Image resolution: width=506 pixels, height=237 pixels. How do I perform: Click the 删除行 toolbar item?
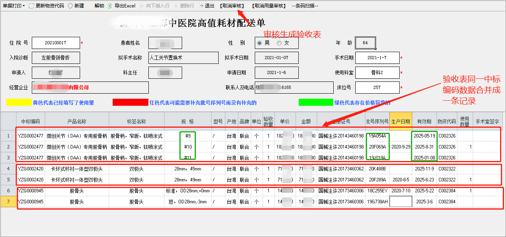tap(184, 6)
